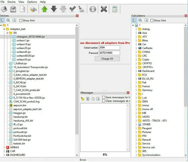
Task: Close the Messages panel
Action: tap(128, 93)
